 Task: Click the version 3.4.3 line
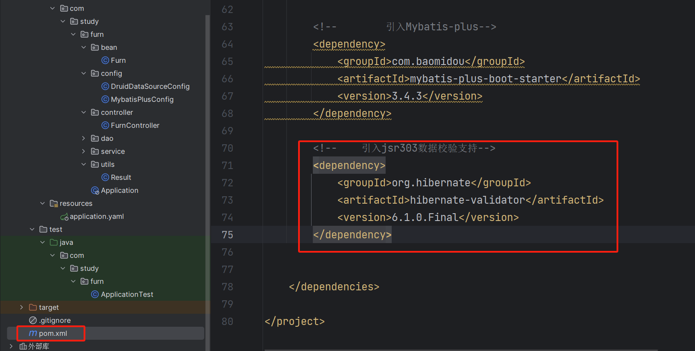click(410, 96)
